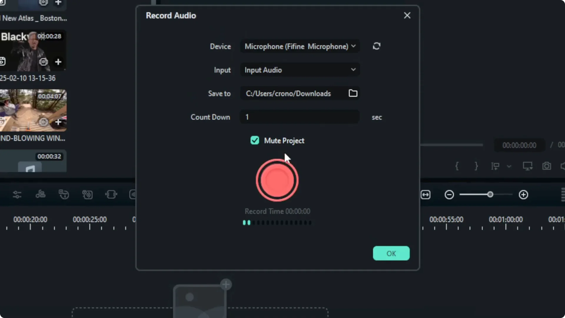
Task: Open the chevron beside render preview icon
Action: (509, 166)
